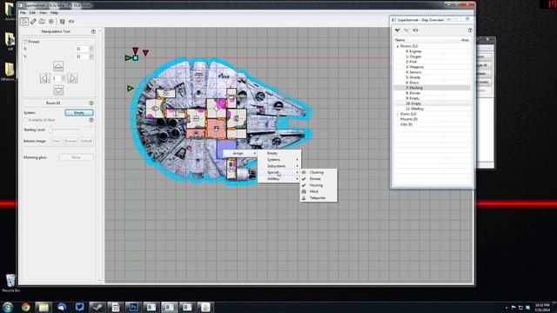Nudge selection left with the left arrow
The image size is (557, 313).
[44, 78]
